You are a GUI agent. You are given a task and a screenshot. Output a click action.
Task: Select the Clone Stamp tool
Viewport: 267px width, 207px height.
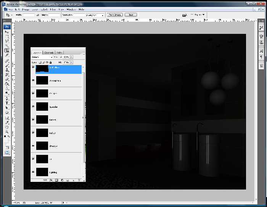coord(7,70)
